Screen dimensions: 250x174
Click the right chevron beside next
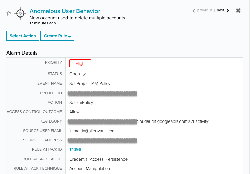(x=228, y=11)
